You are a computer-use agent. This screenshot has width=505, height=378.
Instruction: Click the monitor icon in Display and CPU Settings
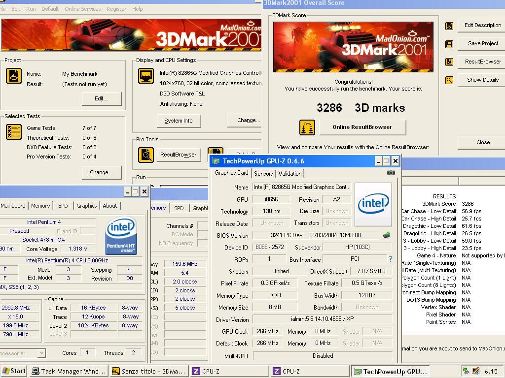click(146, 76)
